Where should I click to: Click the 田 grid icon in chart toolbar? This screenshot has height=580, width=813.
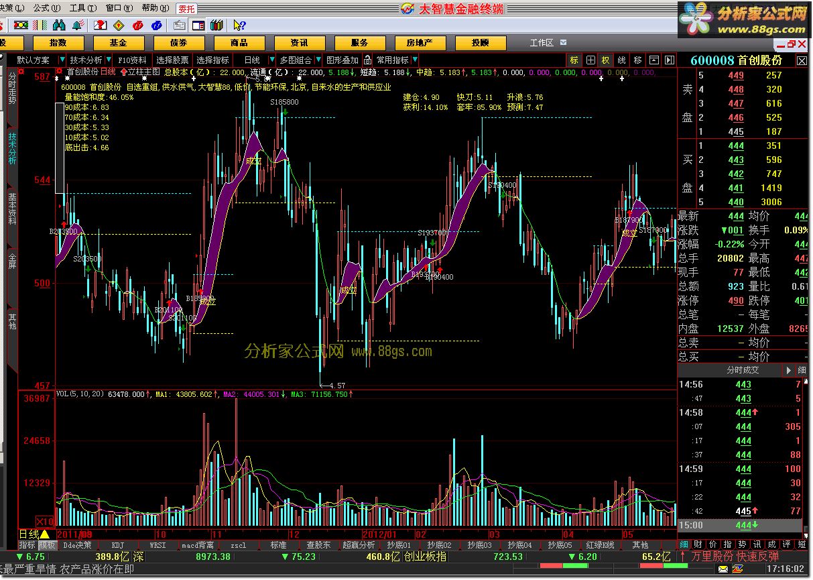[590, 60]
